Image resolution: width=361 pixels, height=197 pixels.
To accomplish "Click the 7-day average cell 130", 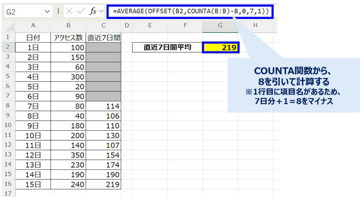I will coord(104,136).
